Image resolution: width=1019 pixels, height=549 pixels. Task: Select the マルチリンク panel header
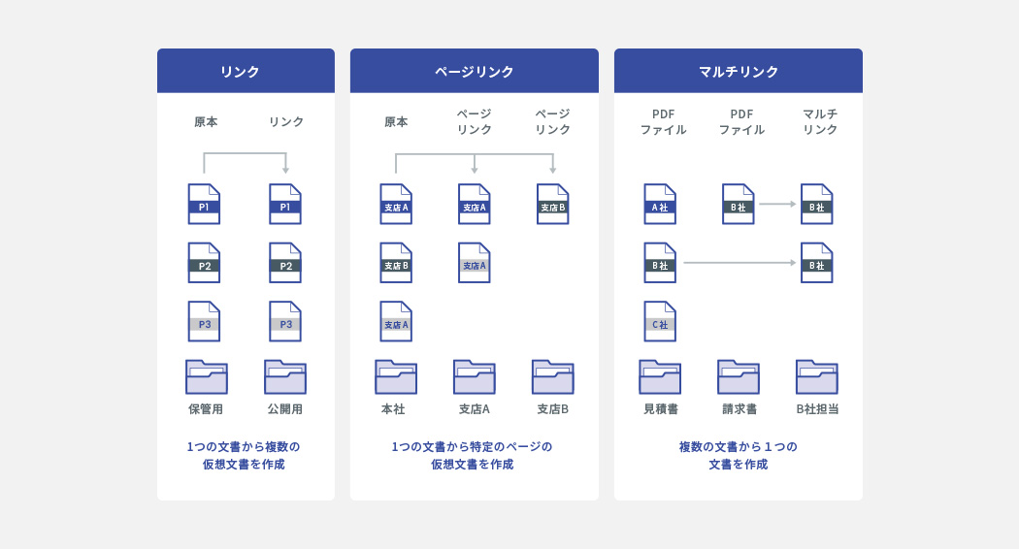(x=738, y=71)
